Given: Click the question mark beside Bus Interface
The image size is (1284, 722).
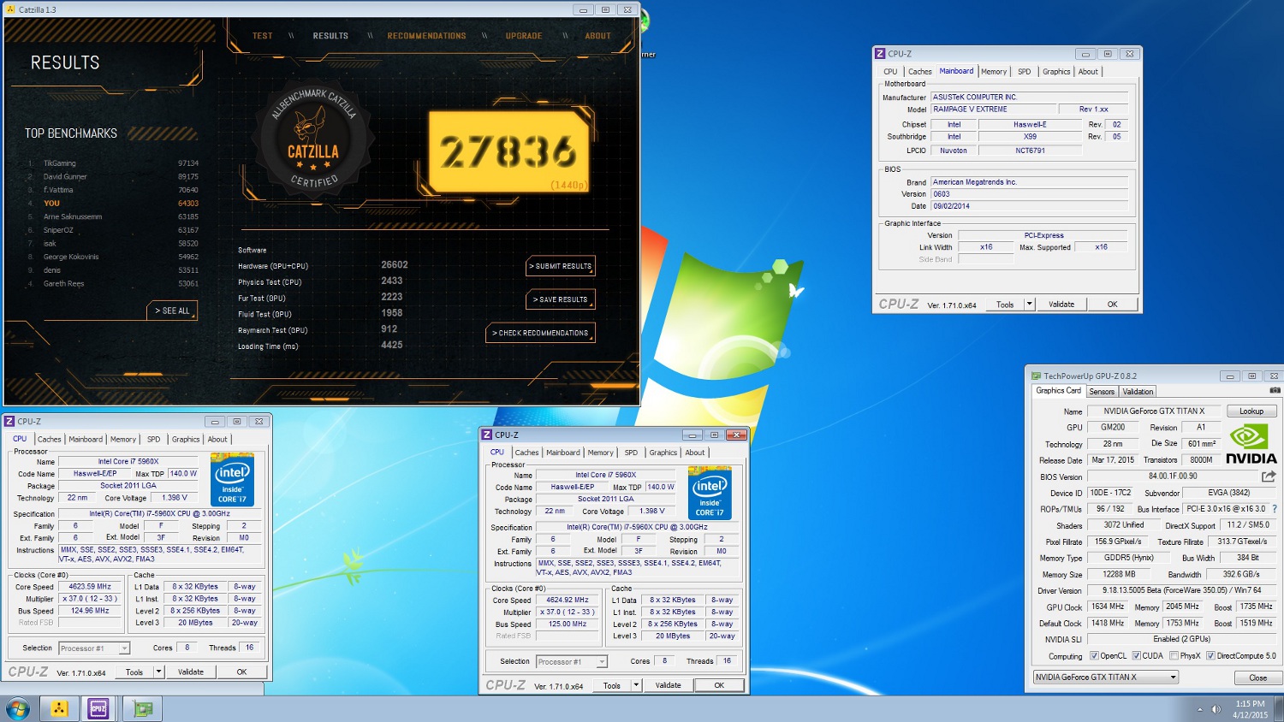Looking at the screenshot, I should click(x=1274, y=509).
